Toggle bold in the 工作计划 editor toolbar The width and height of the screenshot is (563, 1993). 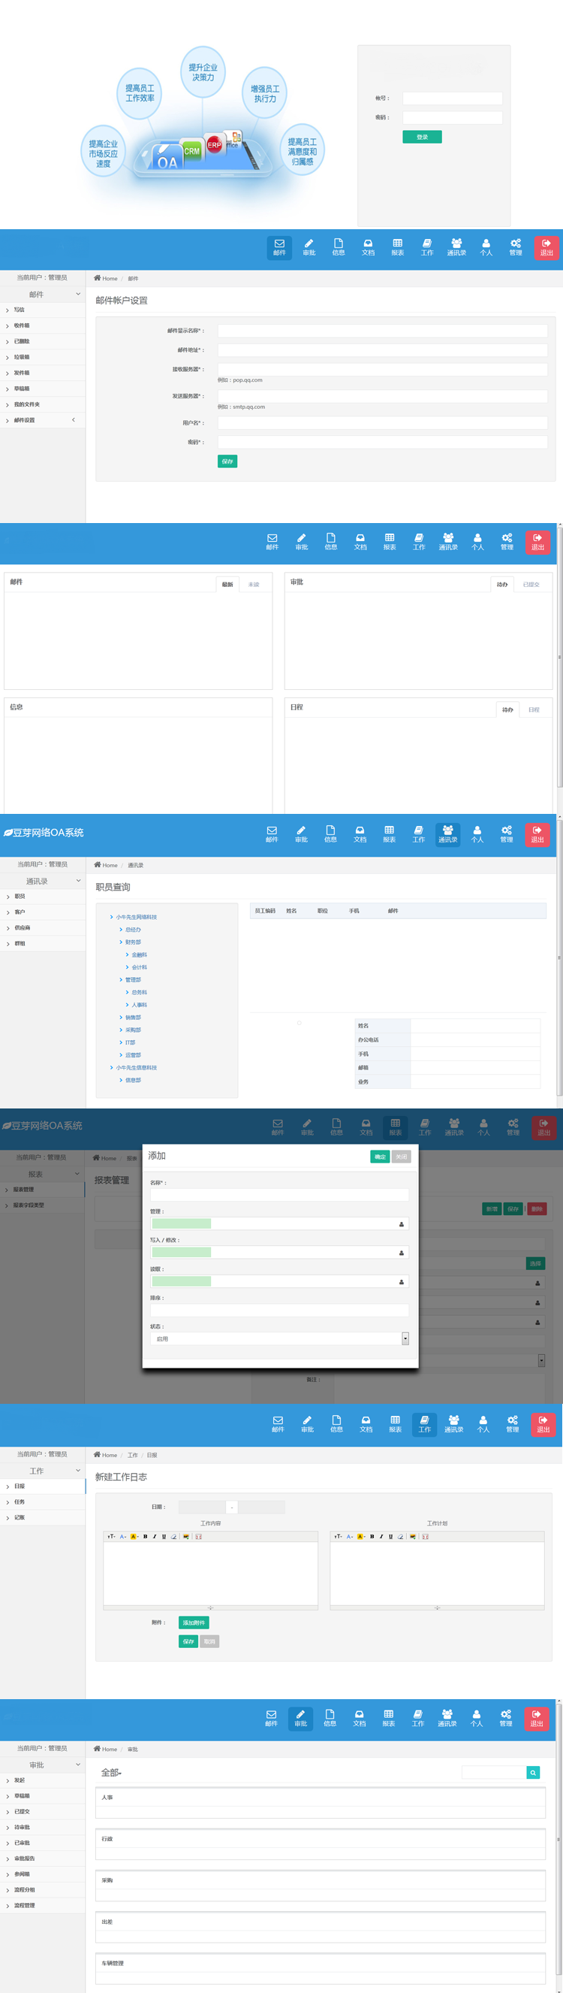tap(372, 1537)
